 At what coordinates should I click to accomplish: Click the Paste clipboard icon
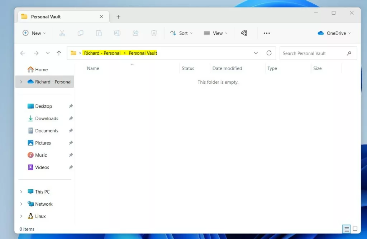(x=99, y=33)
